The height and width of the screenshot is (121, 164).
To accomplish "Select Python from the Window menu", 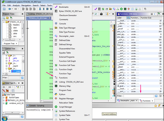I will [x=72, y=94].
